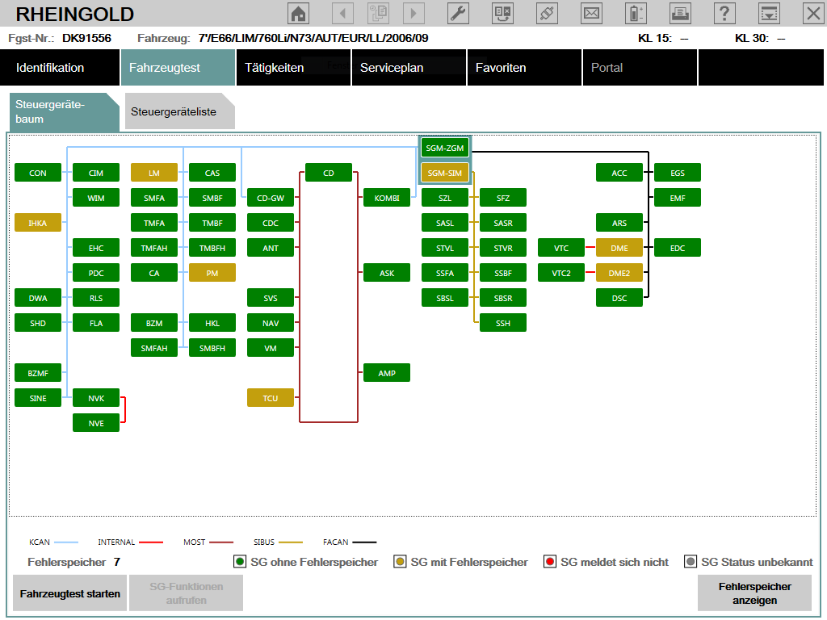Select the AMP control unit
The width and height of the screenshot is (827, 620).
click(387, 373)
